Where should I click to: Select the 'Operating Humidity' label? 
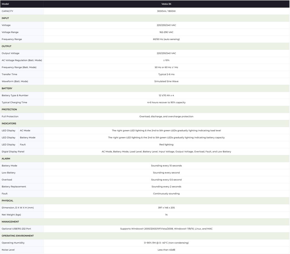pos(13,243)
